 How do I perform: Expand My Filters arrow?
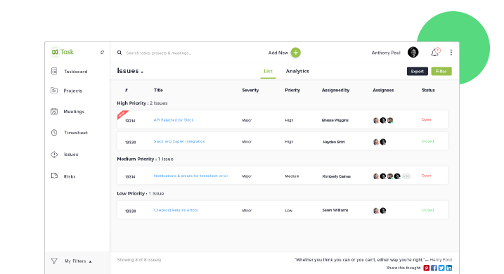(x=90, y=261)
